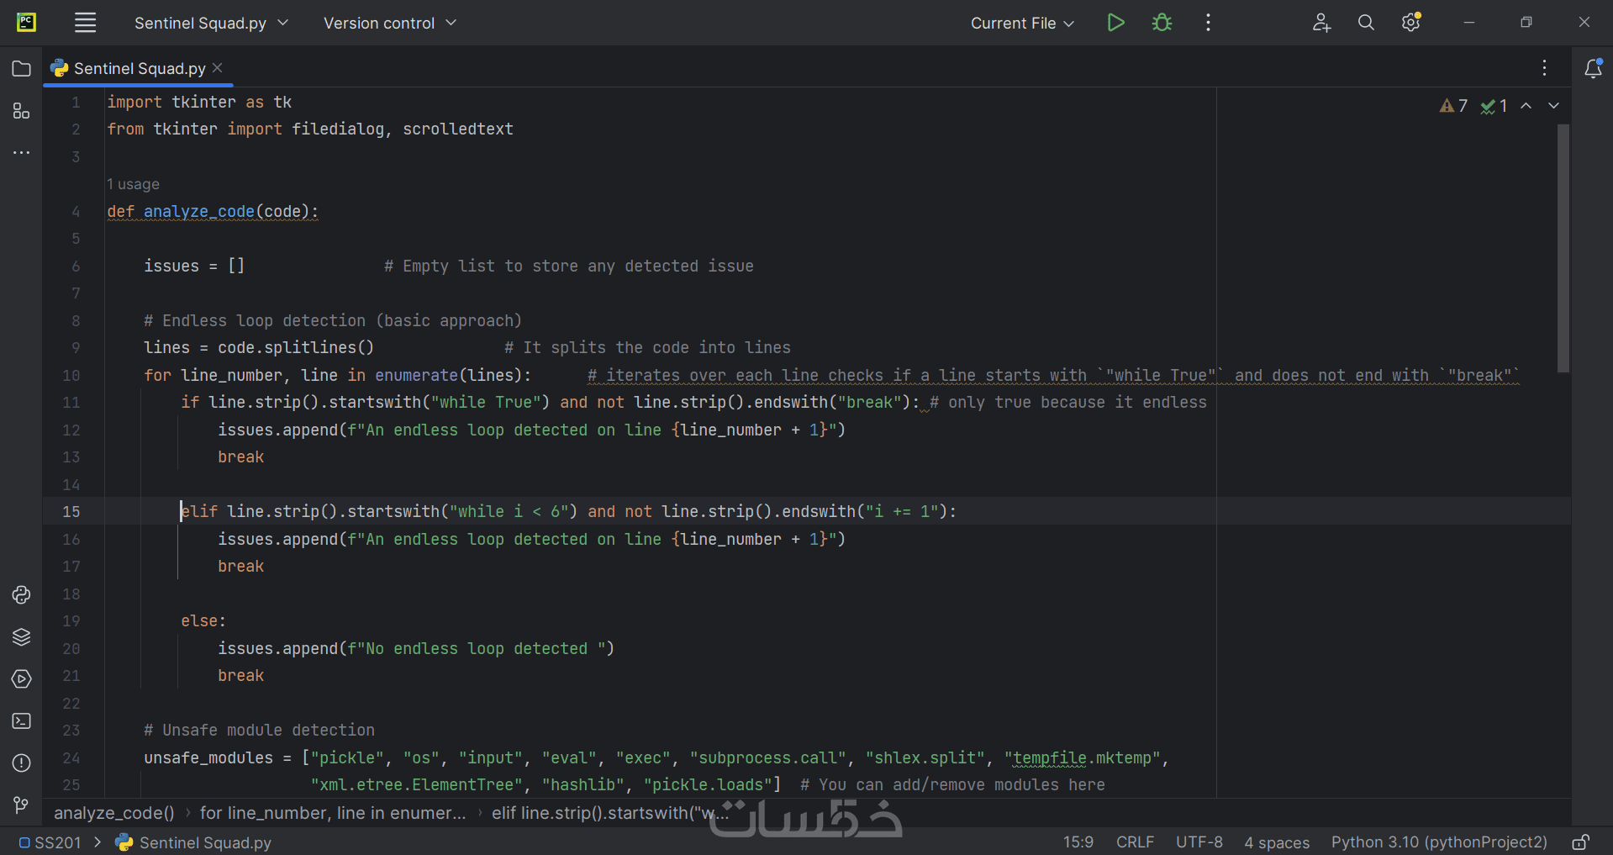This screenshot has height=855, width=1613.
Task: Start debugging with the bug icon
Action: [x=1162, y=23]
